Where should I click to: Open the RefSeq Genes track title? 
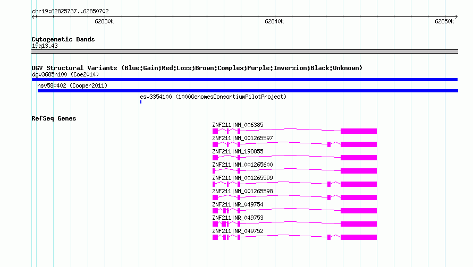pos(54,118)
